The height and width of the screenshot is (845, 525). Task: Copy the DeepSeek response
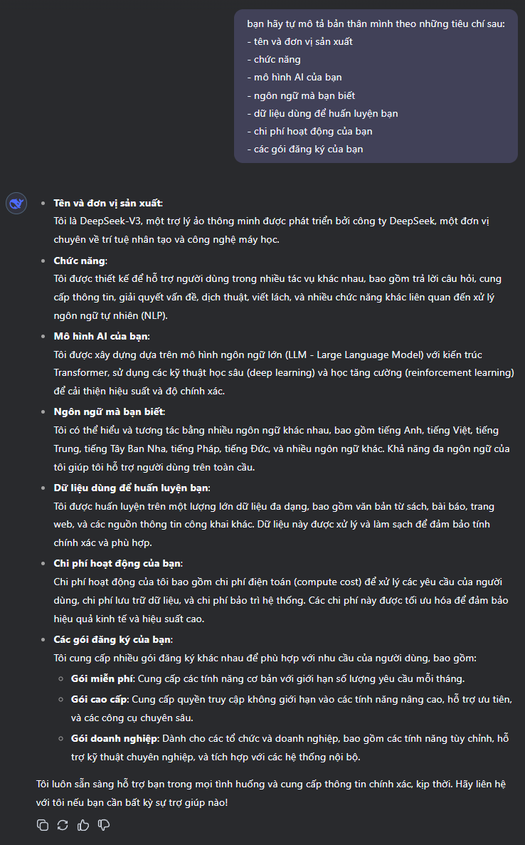click(43, 825)
